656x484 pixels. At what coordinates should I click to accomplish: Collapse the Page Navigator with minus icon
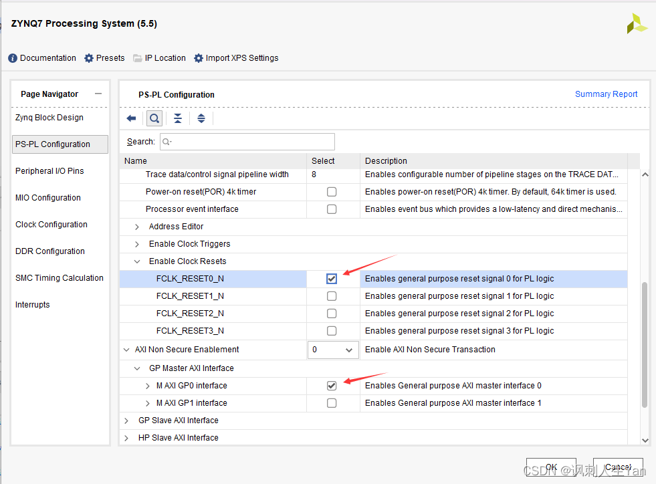click(98, 94)
